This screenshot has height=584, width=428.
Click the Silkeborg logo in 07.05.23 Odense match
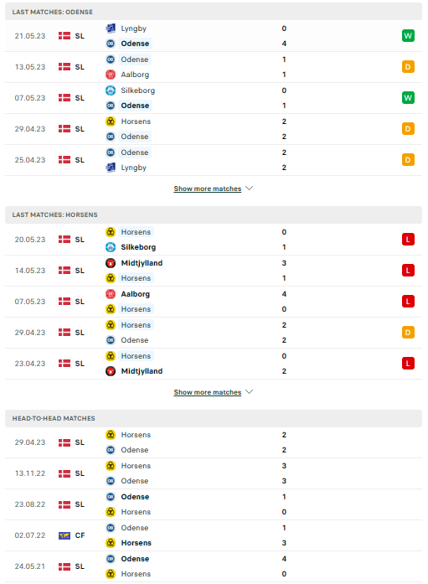point(111,90)
